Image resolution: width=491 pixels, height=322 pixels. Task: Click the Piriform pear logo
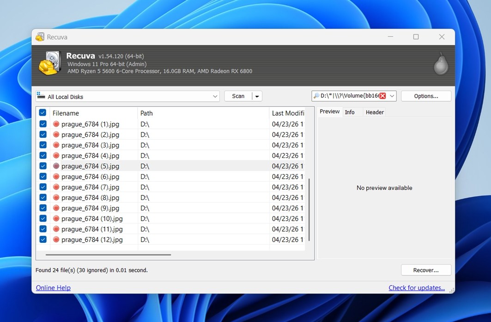(441, 64)
